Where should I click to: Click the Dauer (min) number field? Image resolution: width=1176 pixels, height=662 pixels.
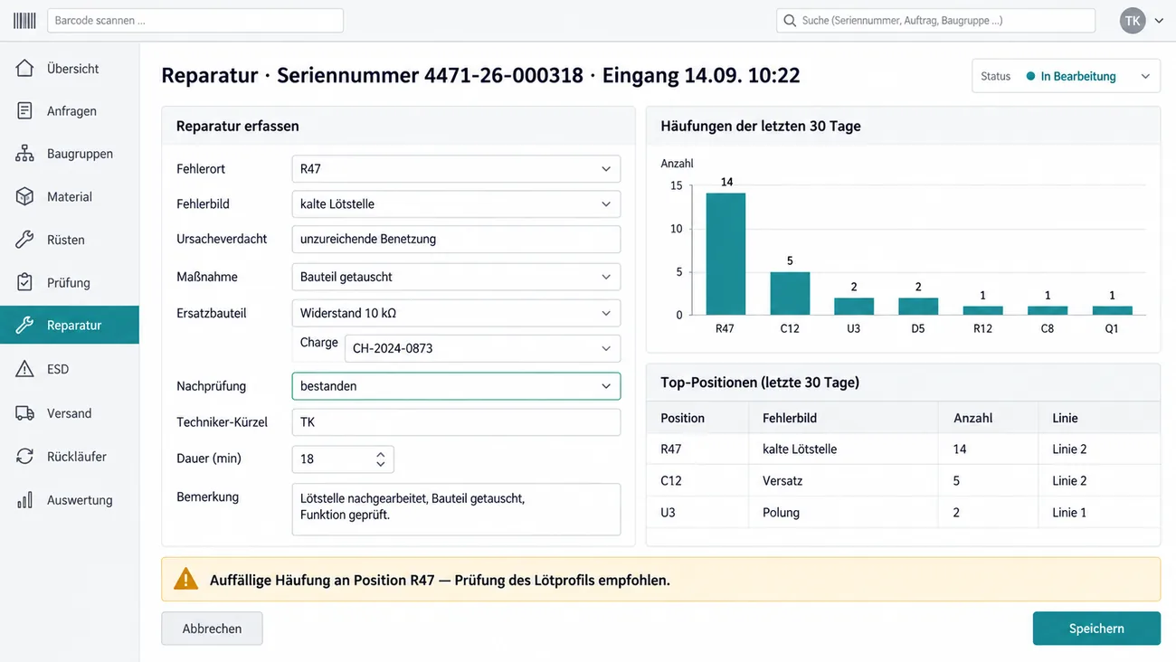tap(343, 459)
